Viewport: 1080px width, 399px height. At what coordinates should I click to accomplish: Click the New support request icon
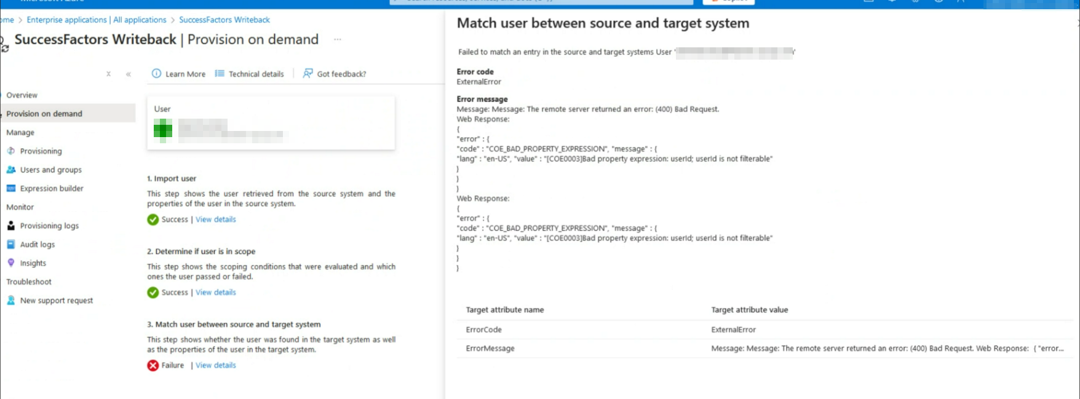coord(11,300)
